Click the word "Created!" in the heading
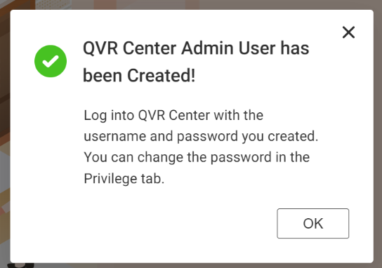The image size is (382, 268). click(161, 76)
